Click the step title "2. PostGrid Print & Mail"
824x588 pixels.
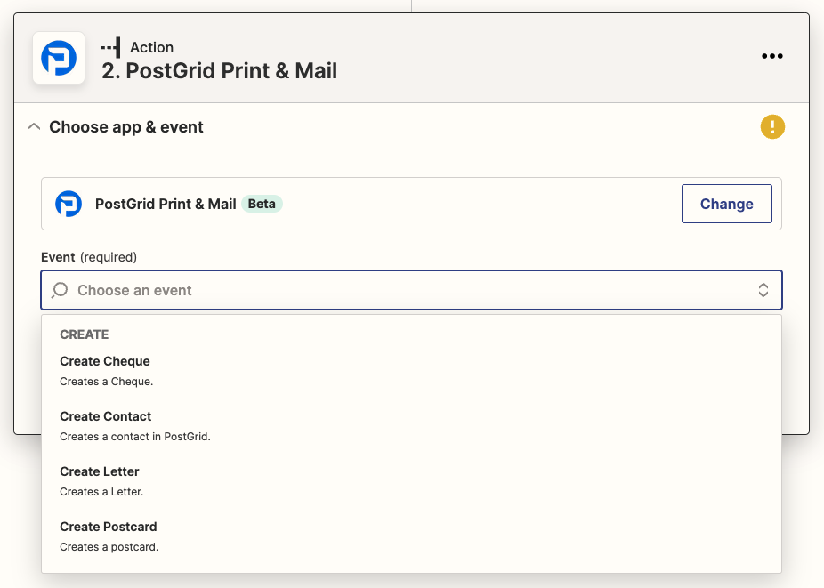219,71
